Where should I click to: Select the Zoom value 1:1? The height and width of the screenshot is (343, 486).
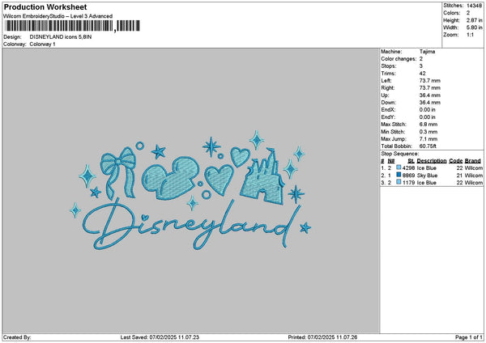(470, 35)
